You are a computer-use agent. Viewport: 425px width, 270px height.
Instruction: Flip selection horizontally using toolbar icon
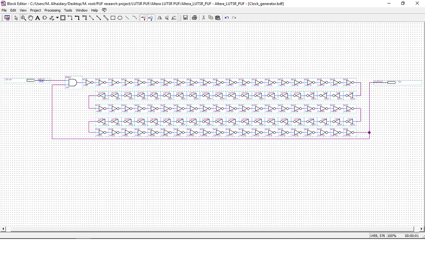coord(160,18)
